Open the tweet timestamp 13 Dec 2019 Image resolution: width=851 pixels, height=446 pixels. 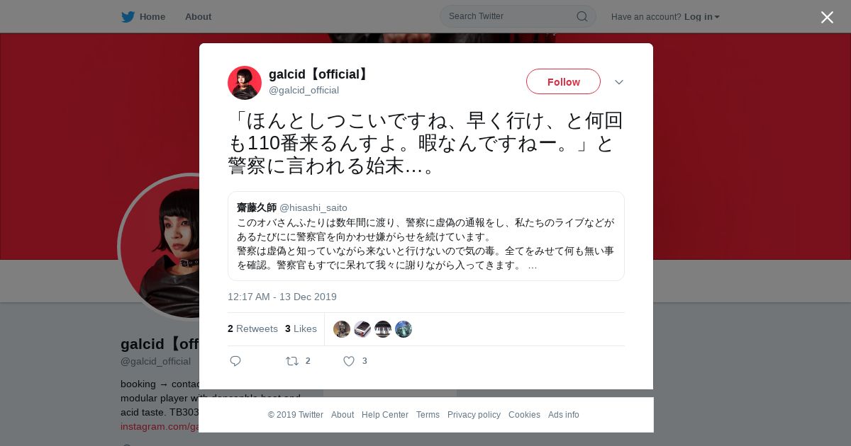282,297
